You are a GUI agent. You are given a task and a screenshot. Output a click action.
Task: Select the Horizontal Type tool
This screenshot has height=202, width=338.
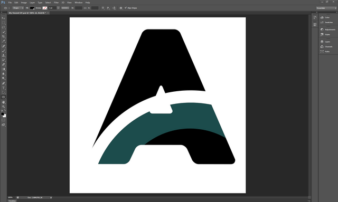(x=4, y=88)
